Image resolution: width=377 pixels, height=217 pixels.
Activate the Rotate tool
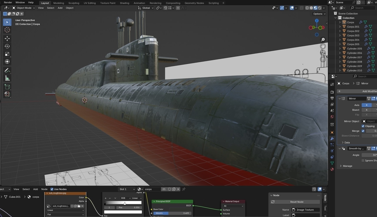click(x=7, y=46)
